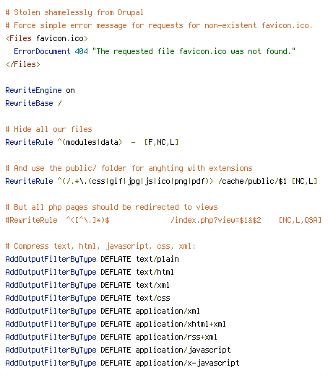This screenshot has height=375, width=328.
Task: Click application/x-javascript on the last line
Action: click(x=187, y=363)
